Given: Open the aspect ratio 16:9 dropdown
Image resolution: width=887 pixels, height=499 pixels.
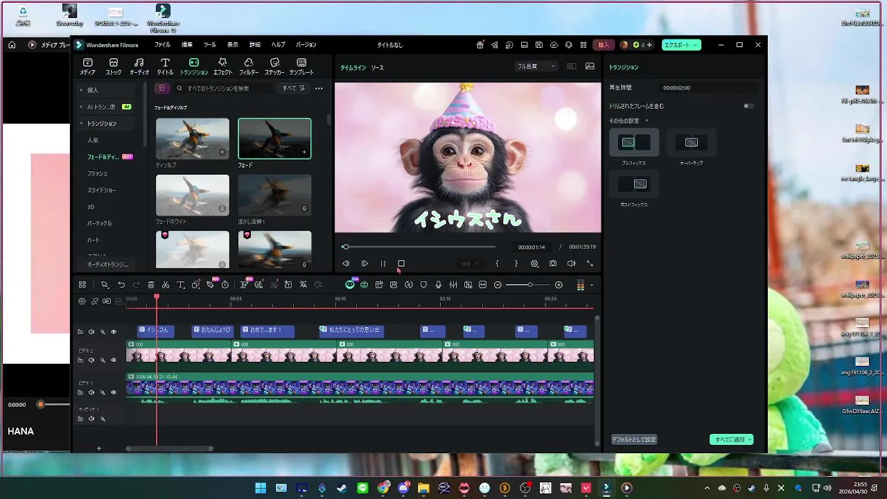Looking at the screenshot, I should tap(470, 264).
